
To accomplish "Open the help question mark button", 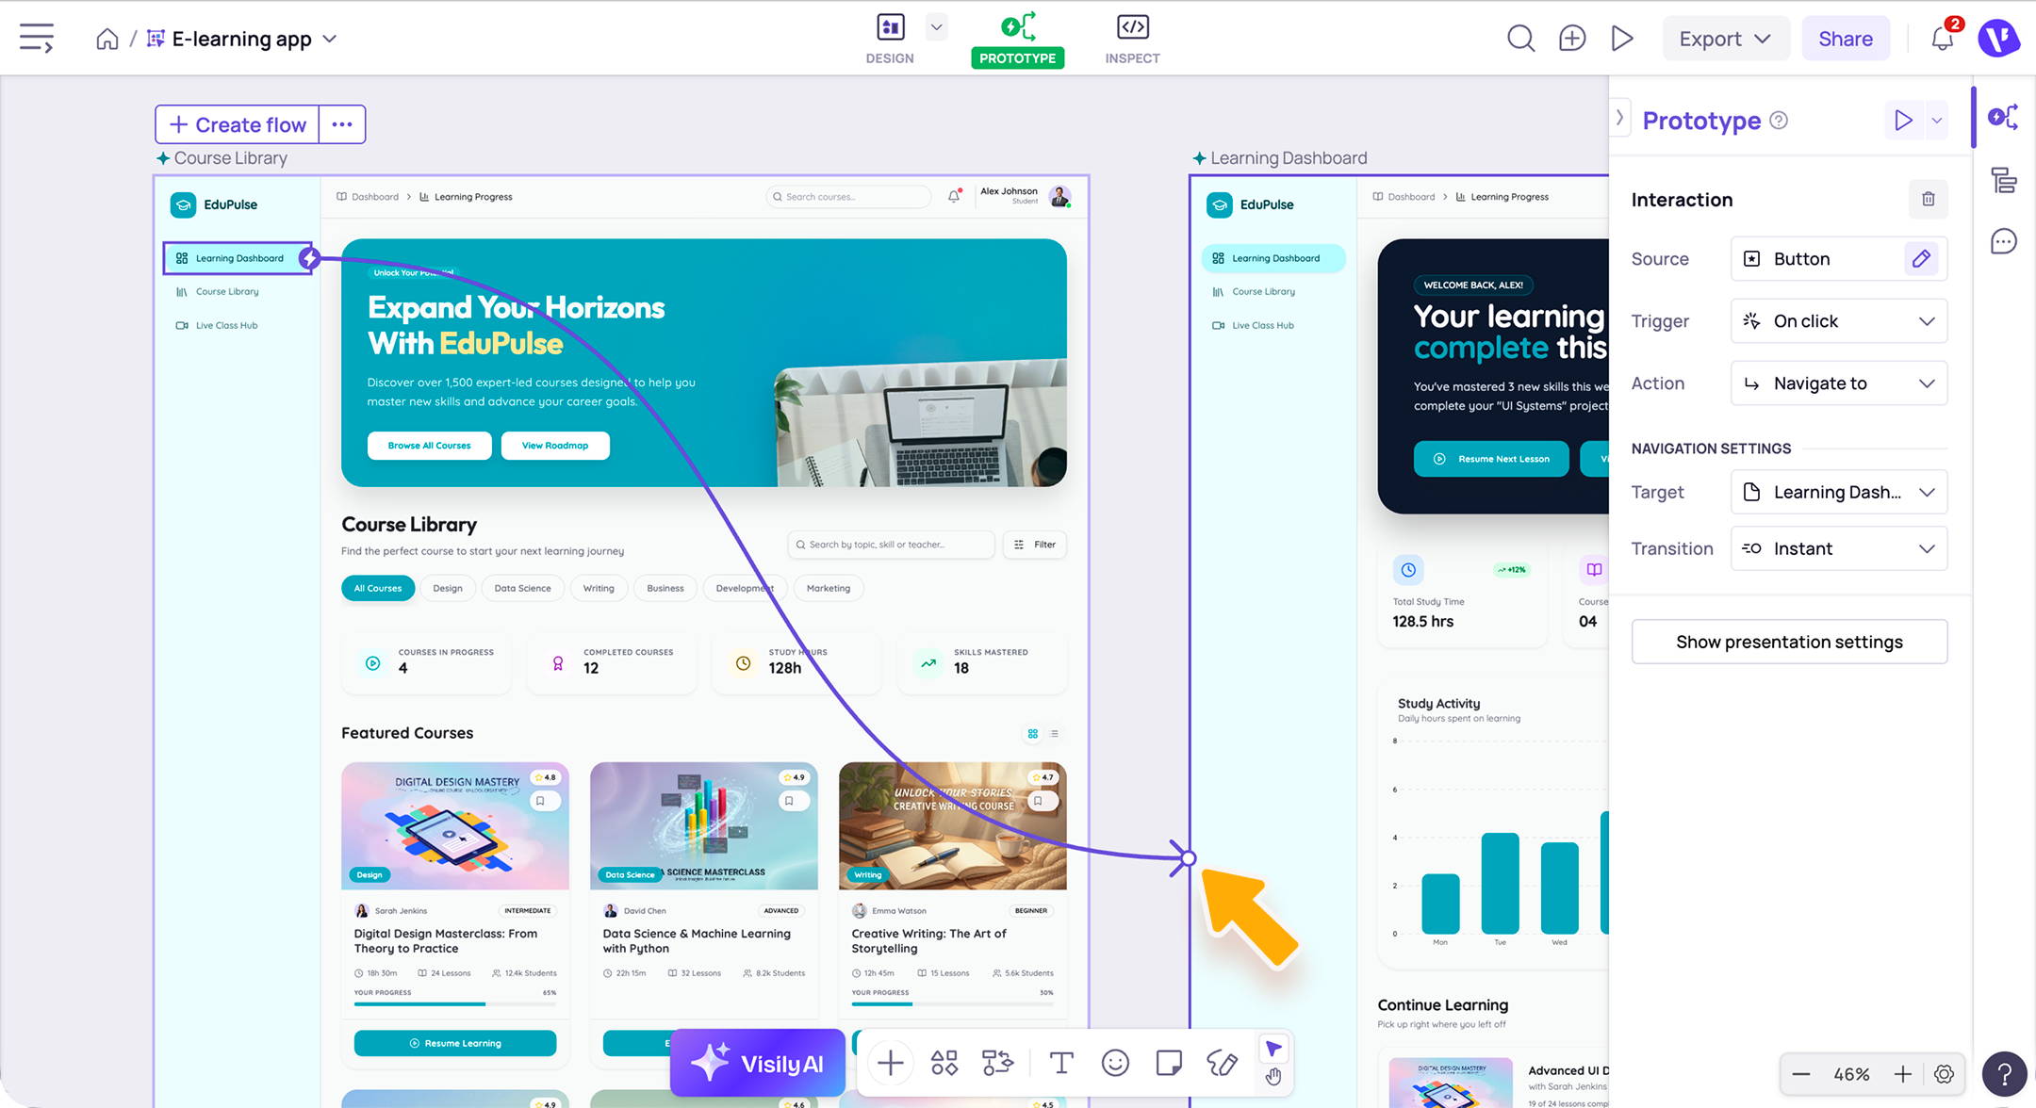I will click(2004, 1074).
